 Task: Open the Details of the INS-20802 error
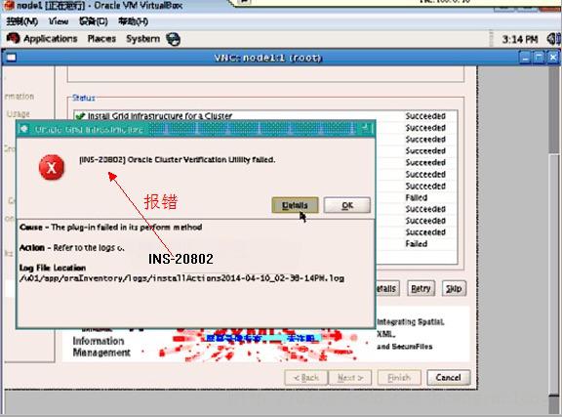pos(295,205)
